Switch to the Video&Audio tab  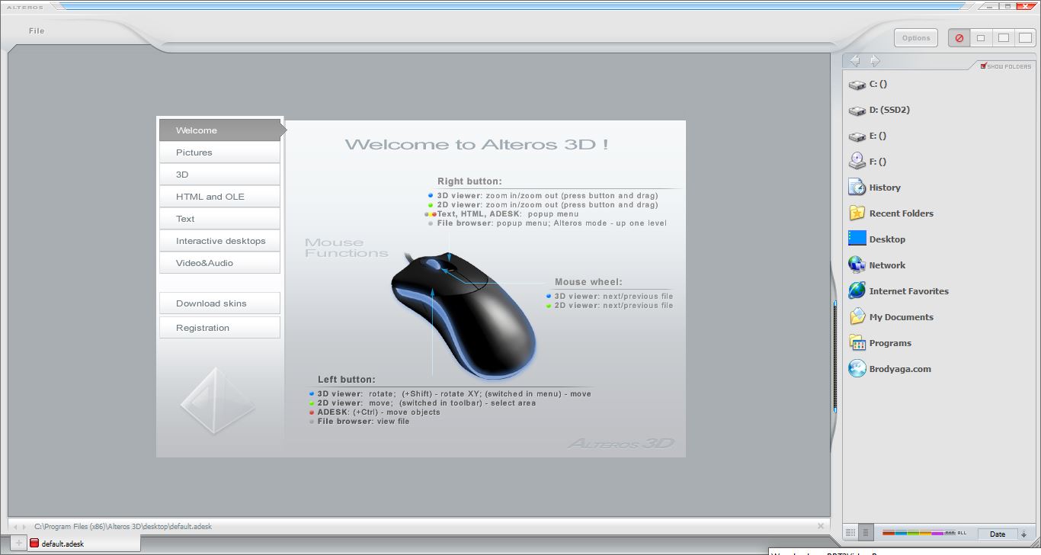coord(219,263)
